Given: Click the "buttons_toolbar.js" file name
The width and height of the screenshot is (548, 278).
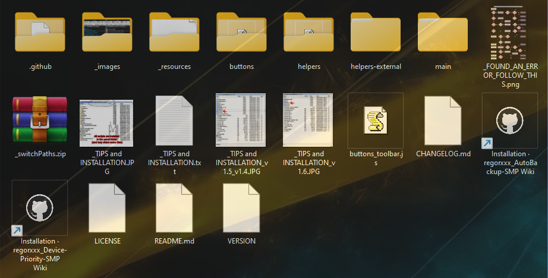Looking at the screenshot, I should (376, 158).
